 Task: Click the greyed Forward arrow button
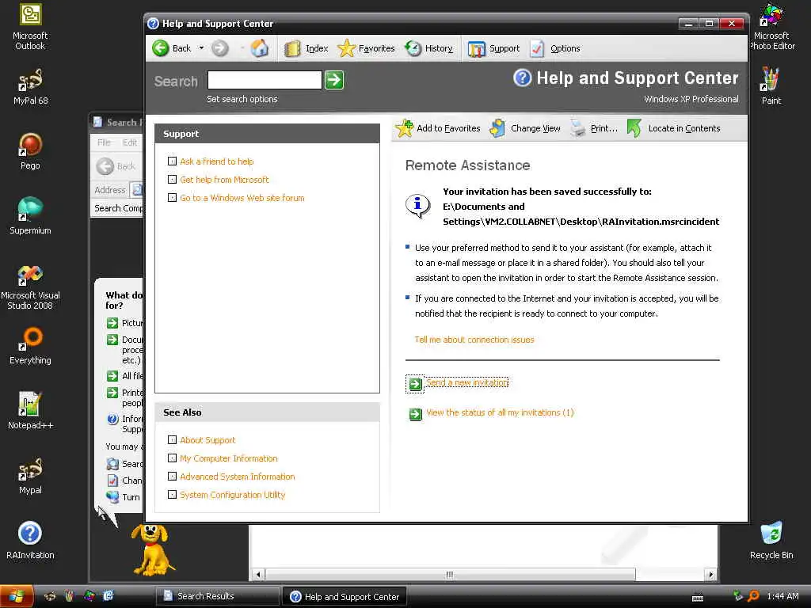point(220,48)
